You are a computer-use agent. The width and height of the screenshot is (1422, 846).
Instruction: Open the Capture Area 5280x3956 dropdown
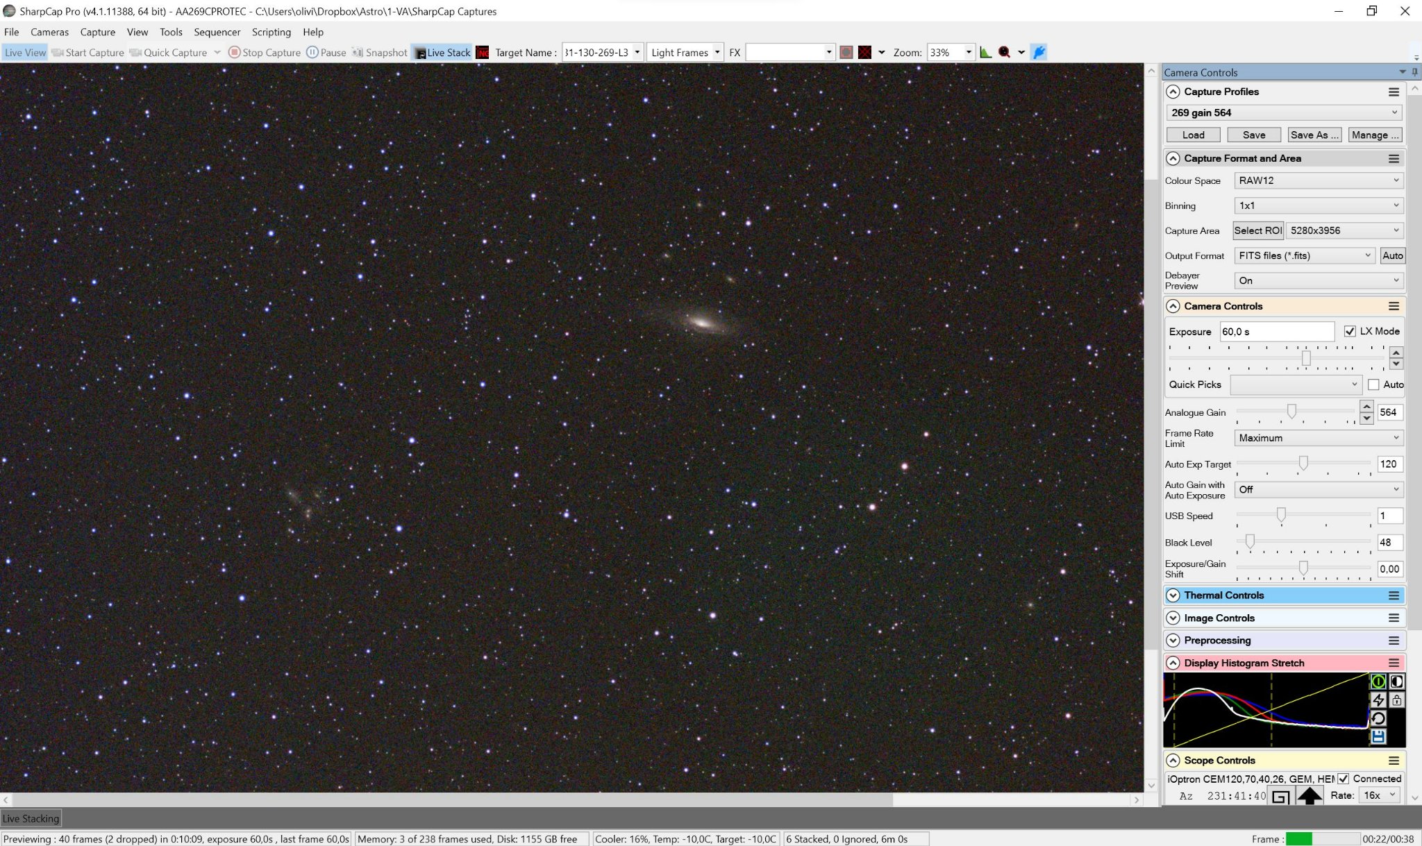click(1344, 230)
